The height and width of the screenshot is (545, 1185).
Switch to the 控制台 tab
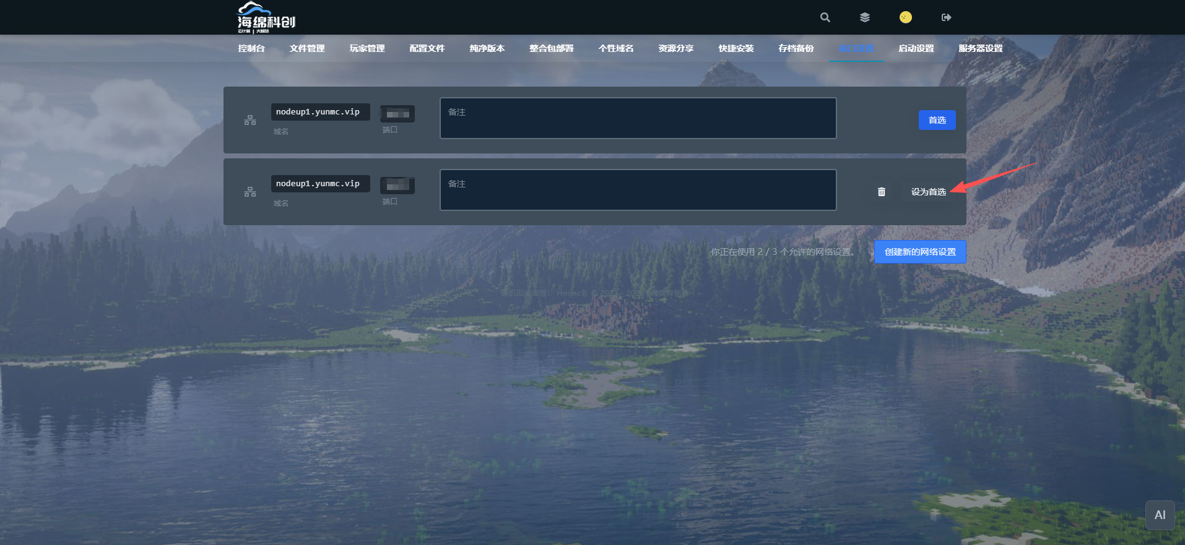[251, 48]
